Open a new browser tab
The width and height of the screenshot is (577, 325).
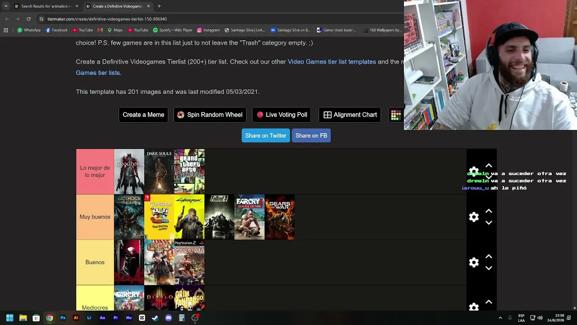pyautogui.click(x=159, y=6)
